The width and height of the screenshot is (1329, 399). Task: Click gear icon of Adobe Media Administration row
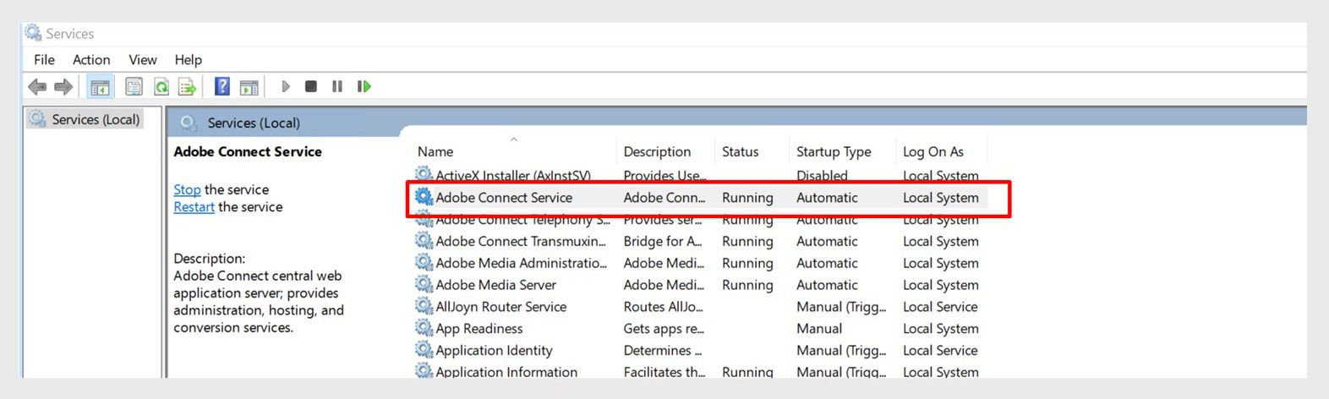click(424, 263)
